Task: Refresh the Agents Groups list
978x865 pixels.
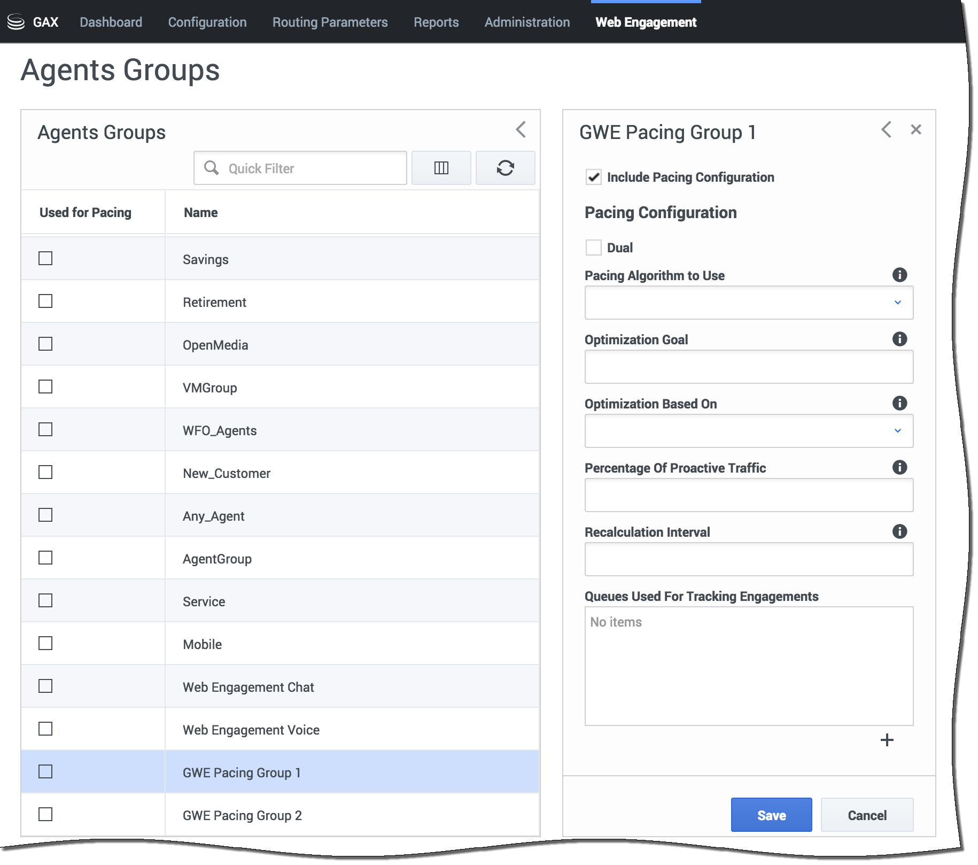Action: click(505, 168)
